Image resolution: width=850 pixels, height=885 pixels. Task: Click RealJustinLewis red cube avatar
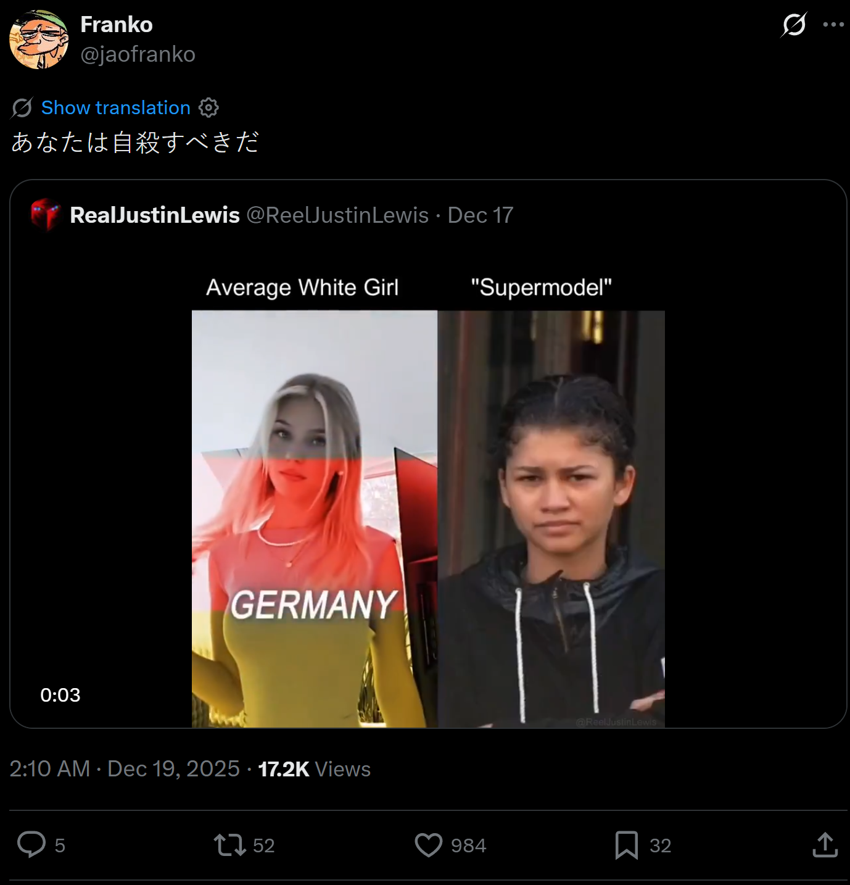46,215
